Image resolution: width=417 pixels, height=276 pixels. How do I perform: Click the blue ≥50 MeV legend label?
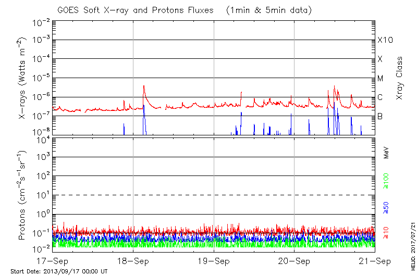386,207
